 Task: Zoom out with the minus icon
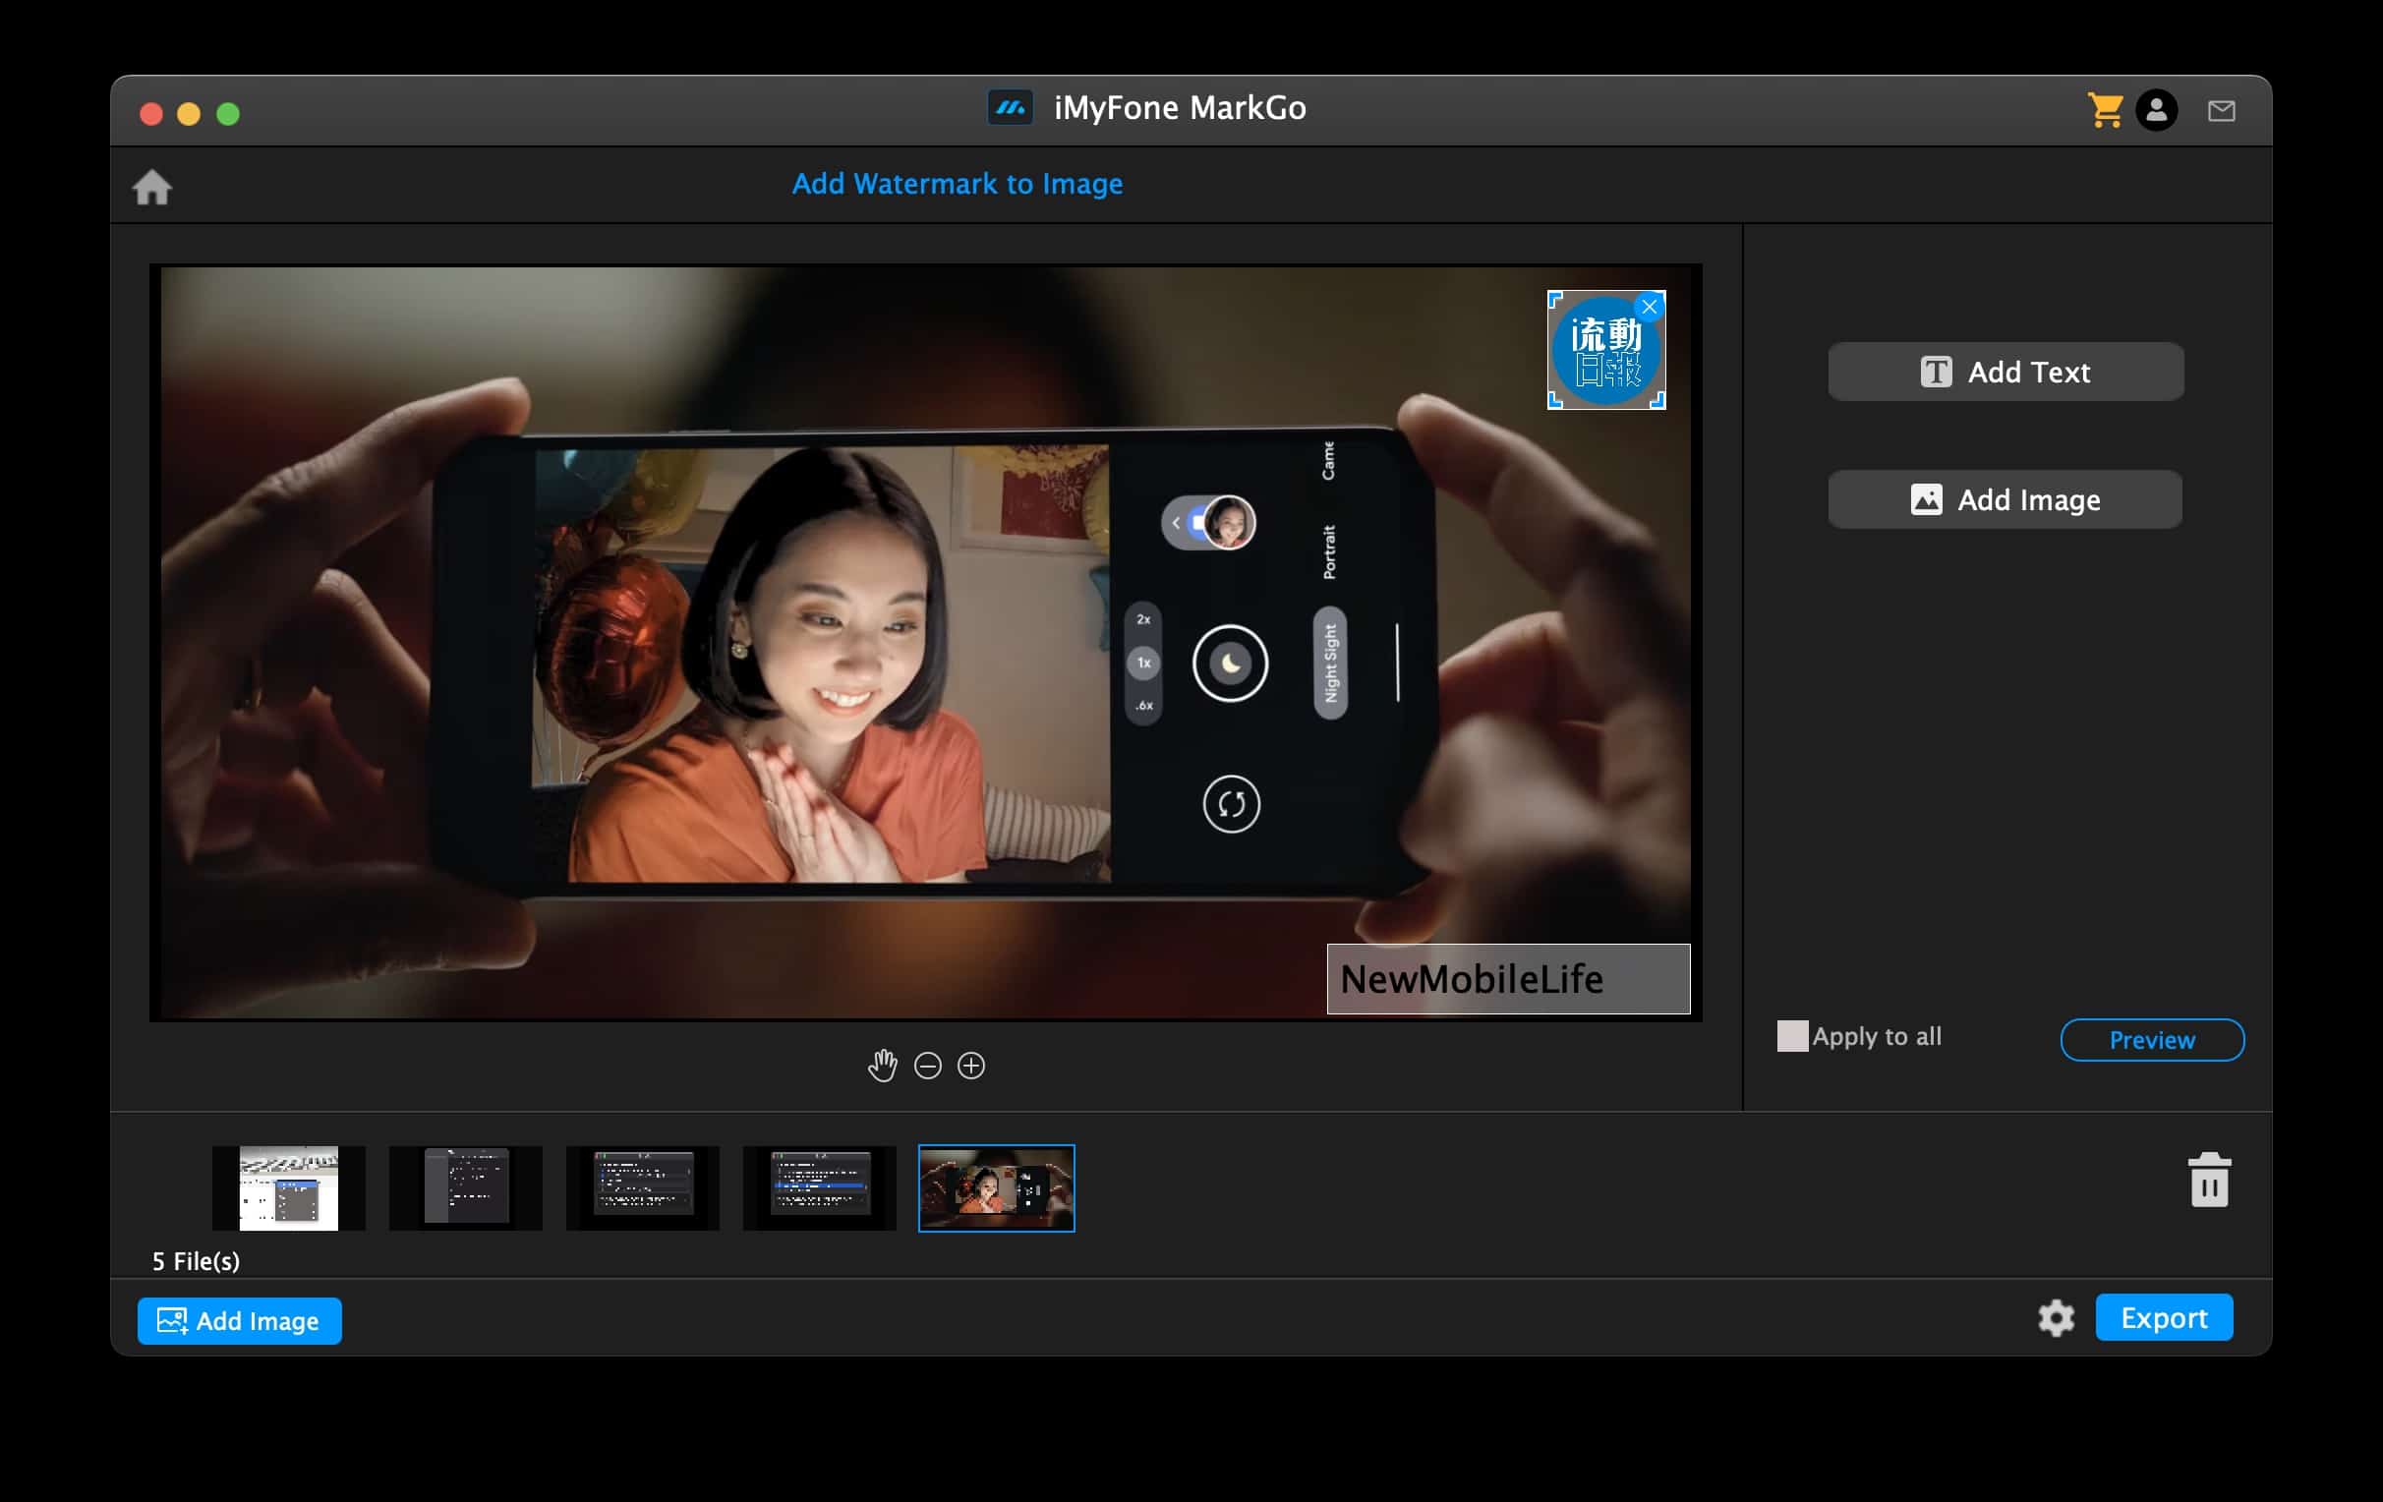(927, 1066)
